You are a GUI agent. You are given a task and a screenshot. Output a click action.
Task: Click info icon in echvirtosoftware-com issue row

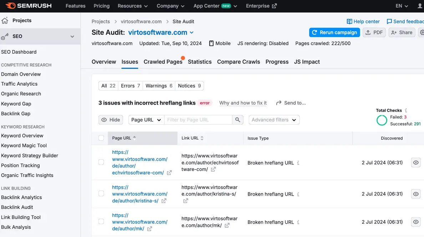(x=298, y=163)
